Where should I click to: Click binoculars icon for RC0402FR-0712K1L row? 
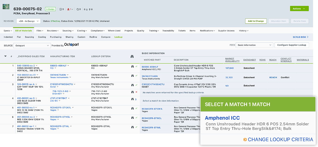point(133,108)
